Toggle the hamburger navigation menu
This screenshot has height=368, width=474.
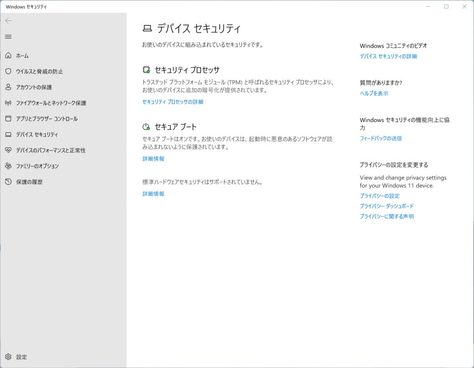pyautogui.click(x=8, y=37)
